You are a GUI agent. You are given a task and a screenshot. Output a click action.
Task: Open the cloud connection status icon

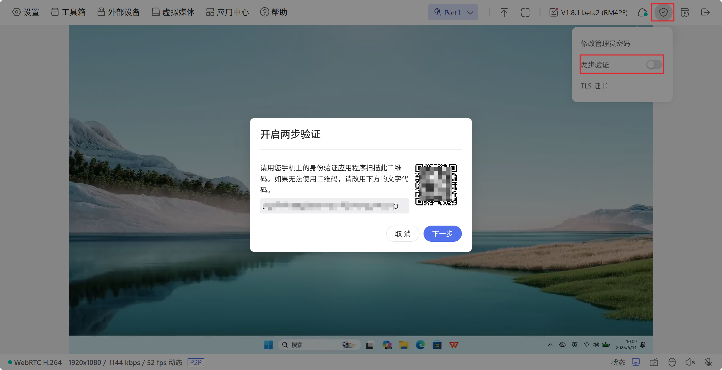642,12
